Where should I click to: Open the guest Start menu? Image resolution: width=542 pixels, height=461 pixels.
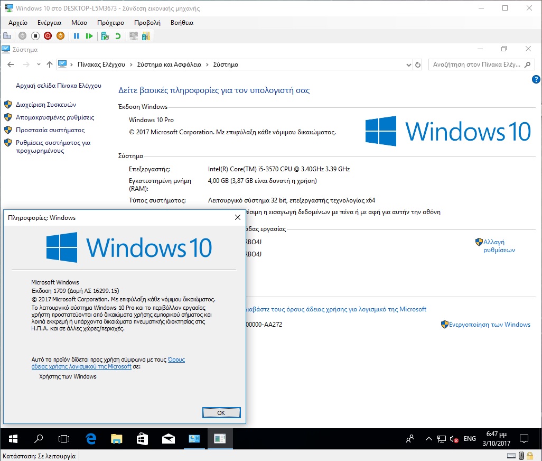point(13,439)
